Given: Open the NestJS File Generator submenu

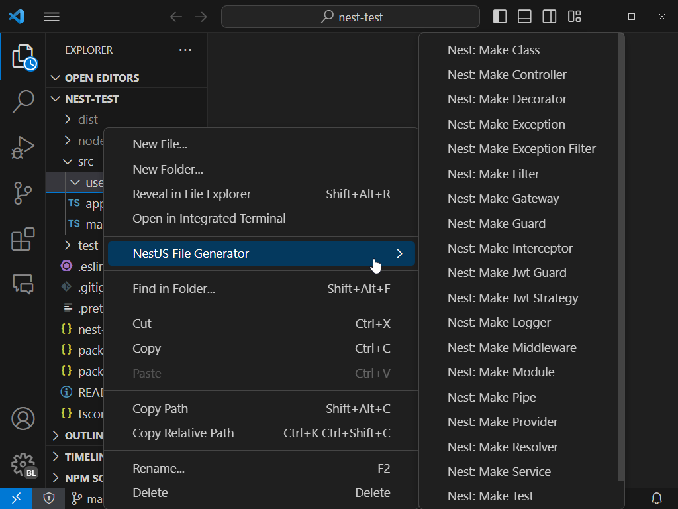Looking at the screenshot, I should [x=261, y=254].
